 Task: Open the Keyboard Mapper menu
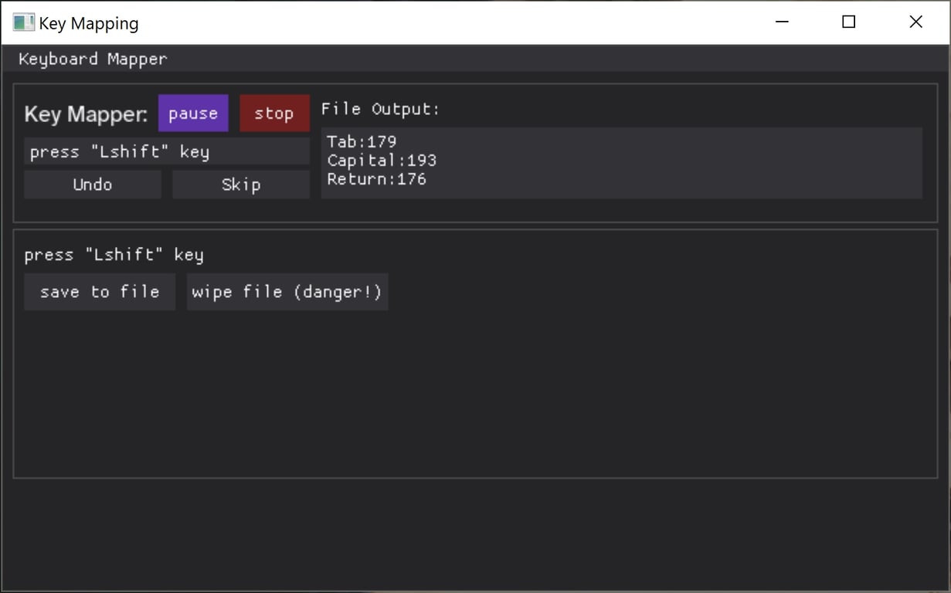[93, 59]
